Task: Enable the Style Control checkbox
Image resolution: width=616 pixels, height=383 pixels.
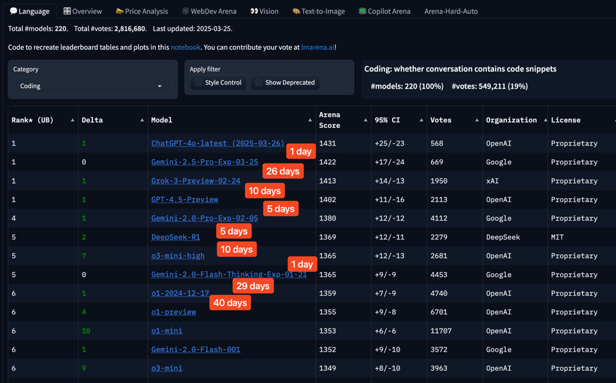Action: [x=199, y=83]
